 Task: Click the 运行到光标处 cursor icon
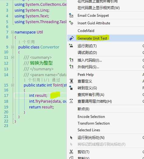click(71, 138)
